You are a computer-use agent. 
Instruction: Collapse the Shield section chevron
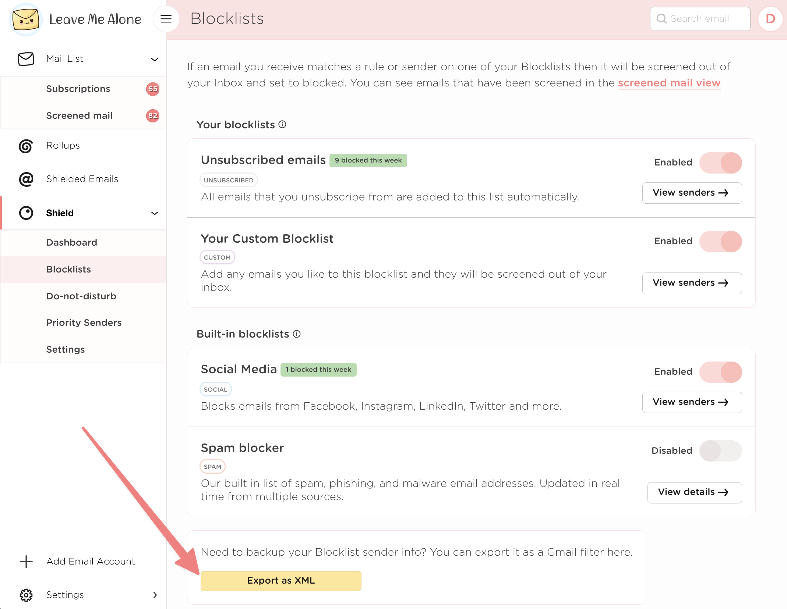tap(155, 213)
